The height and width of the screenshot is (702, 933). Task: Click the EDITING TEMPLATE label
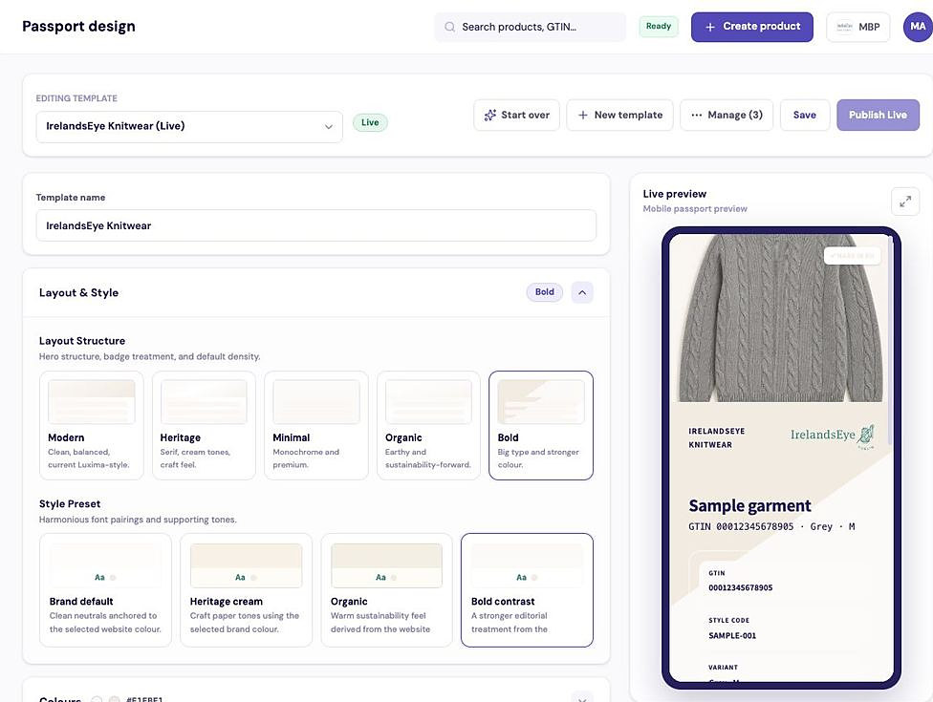tap(76, 98)
